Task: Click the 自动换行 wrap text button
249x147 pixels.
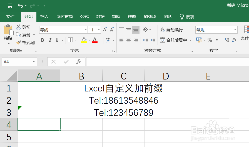Action: [x=171, y=30]
